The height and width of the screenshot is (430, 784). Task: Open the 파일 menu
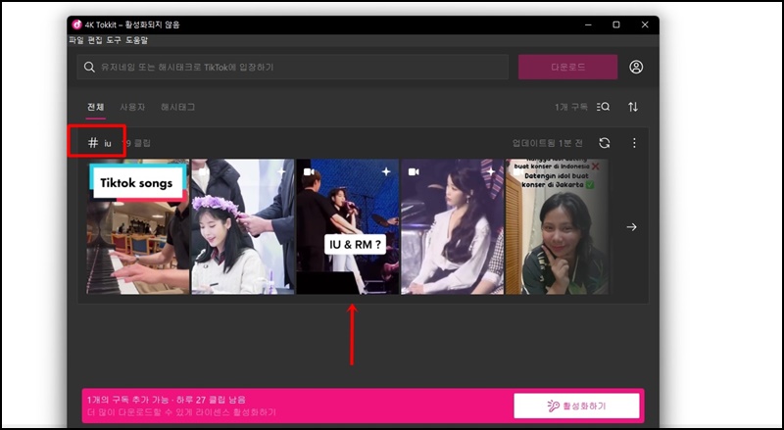76,40
